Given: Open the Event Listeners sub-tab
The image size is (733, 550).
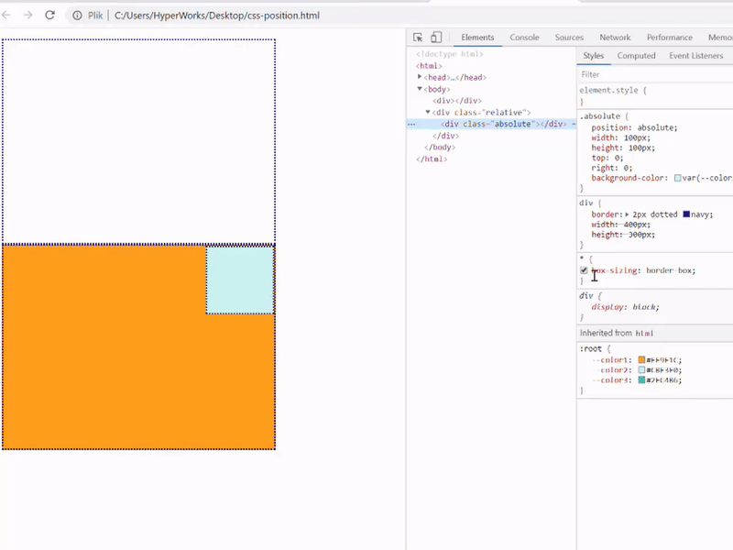Looking at the screenshot, I should (696, 56).
